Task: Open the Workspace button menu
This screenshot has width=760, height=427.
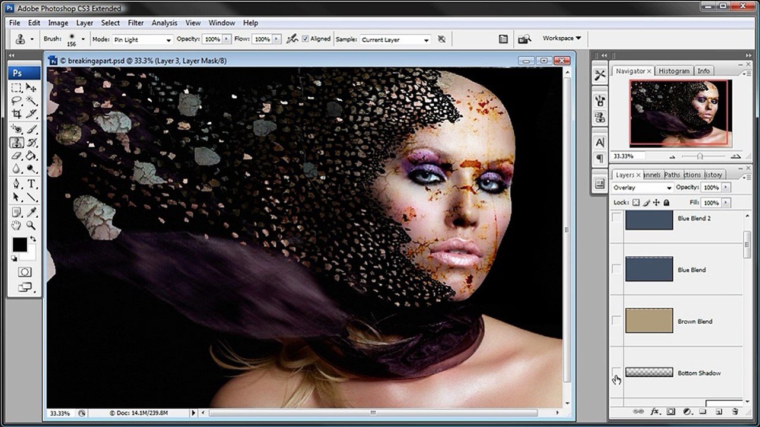Action: tap(561, 38)
